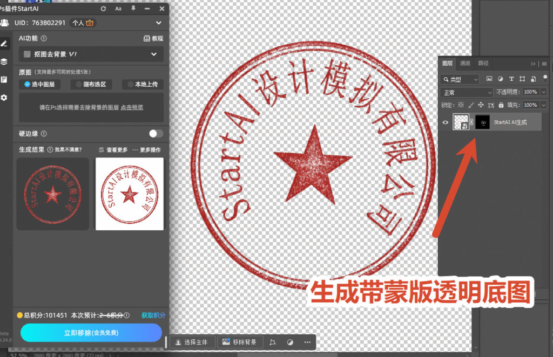Toggle the 硬边缘 hard edge switch
Image resolution: width=553 pixels, height=357 pixels.
pyautogui.click(x=156, y=134)
